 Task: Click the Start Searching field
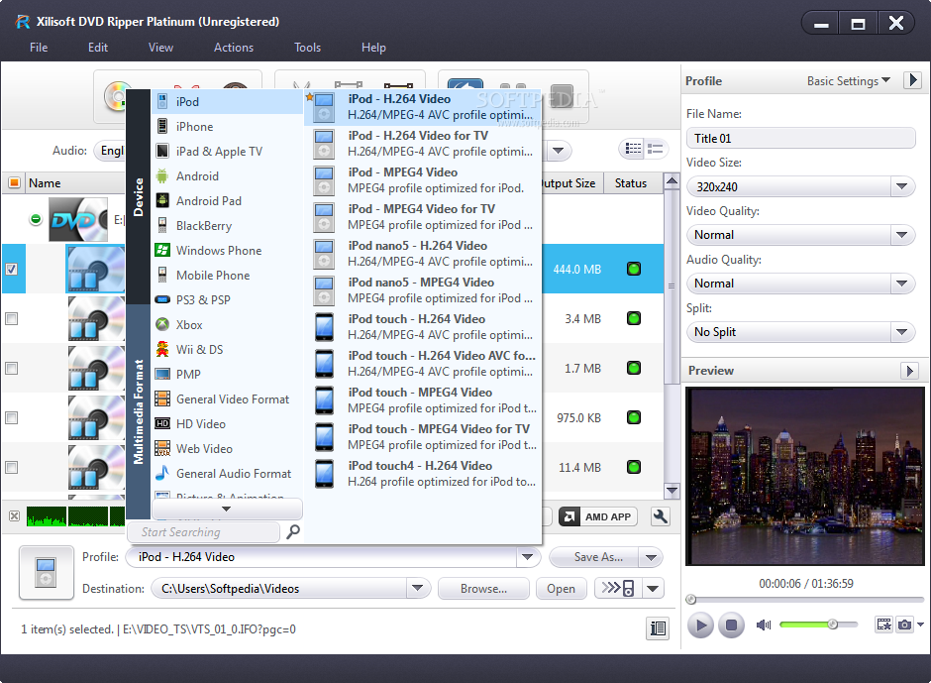coord(204,532)
